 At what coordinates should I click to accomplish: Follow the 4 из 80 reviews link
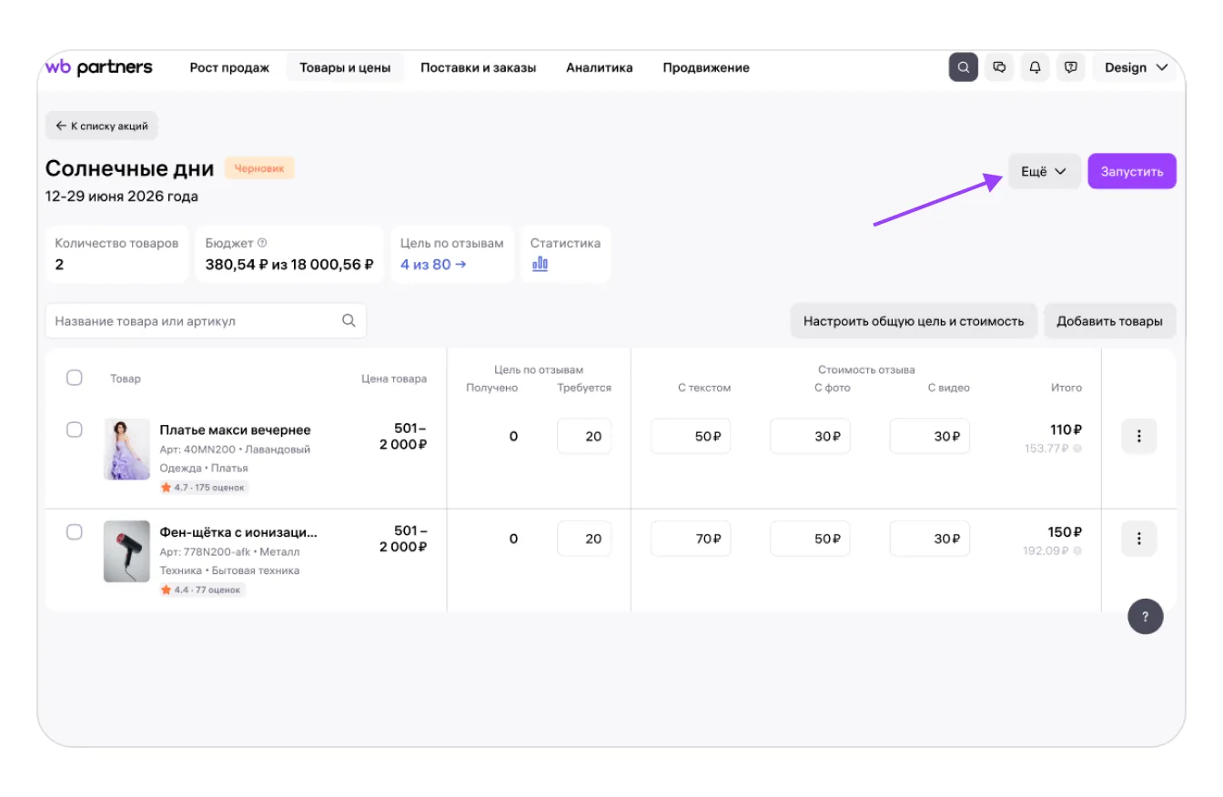(433, 265)
